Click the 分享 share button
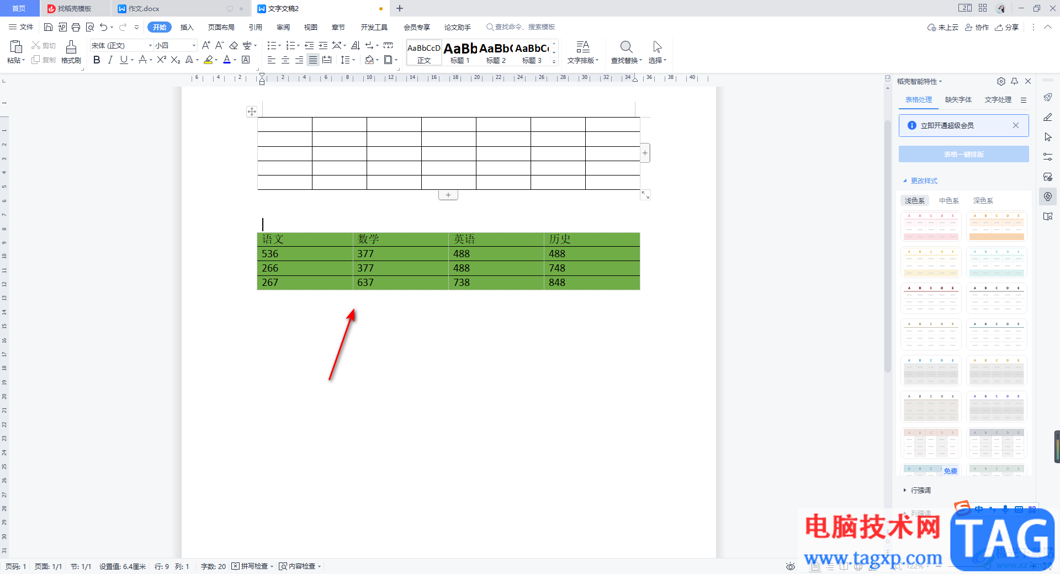 1006,27
